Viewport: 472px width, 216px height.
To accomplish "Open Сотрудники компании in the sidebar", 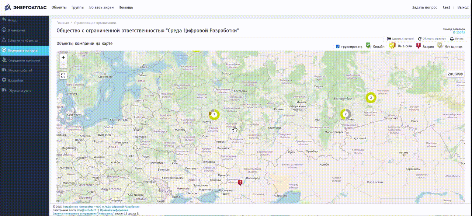I will click(x=24, y=60).
